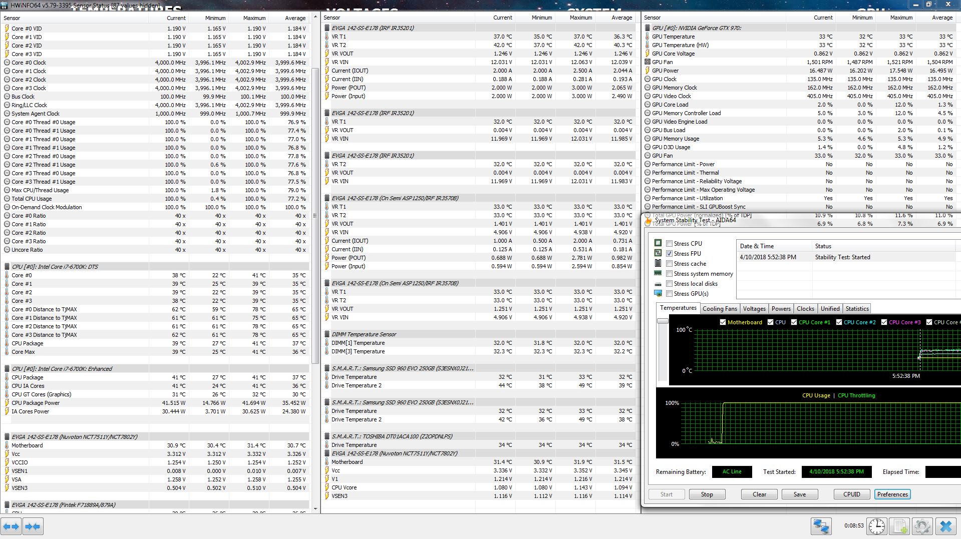Viewport: 961px width, 539px height.
Task: Click the blue X close sensors icon
Action: 945,526
